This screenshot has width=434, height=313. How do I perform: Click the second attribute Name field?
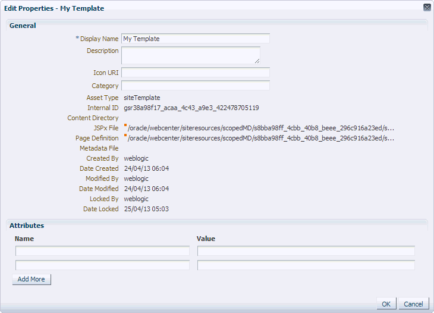102,265
